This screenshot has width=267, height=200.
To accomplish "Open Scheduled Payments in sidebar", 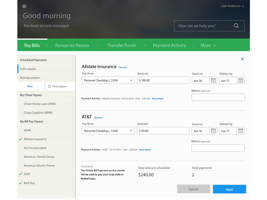I will click(46, 60).
